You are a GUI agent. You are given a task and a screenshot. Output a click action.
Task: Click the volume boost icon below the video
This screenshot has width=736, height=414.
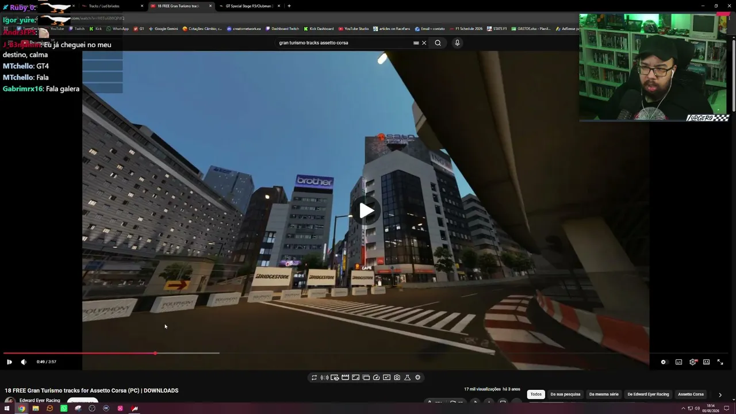(324, 378)
